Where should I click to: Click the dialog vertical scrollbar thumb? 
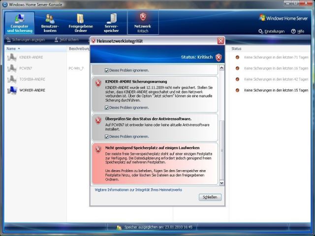[221, 150]
